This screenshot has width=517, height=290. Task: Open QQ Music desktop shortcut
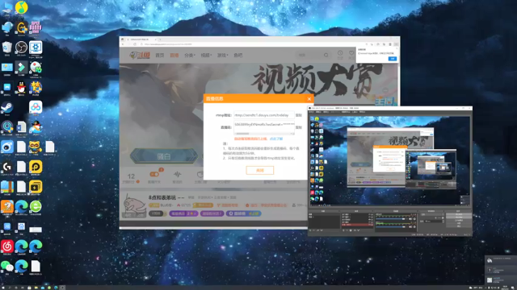pyautogui.click(x=22, y=7)
